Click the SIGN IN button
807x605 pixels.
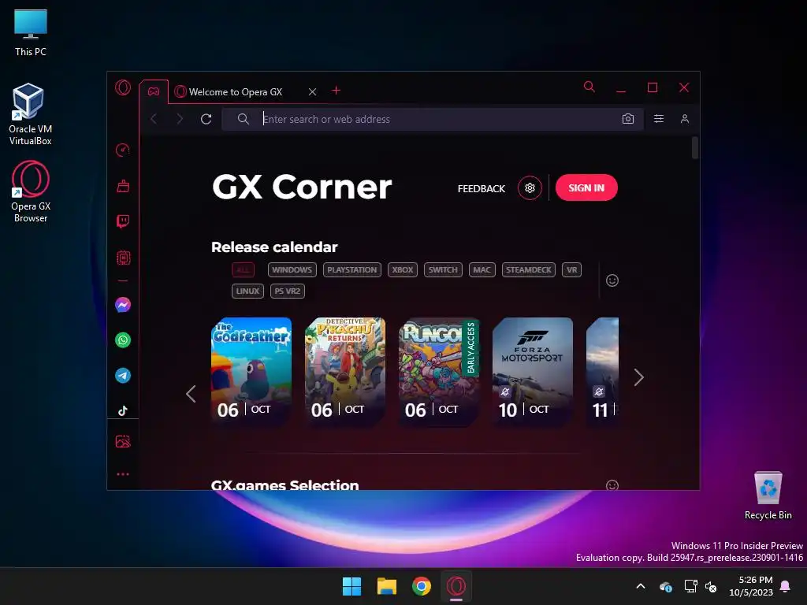pyautogui.click(x=586, y=187)
